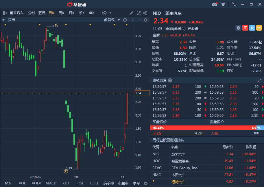Image resolution: width=264 pixels, height=187 pixels.
Task: Click the 华盛通 logo
Action: pos(77,5)
